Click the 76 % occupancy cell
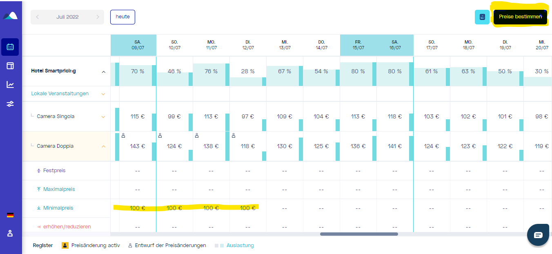The image size is (552, 254). tap(211, 71)
